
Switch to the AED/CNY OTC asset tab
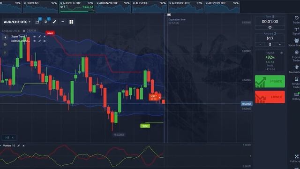[222, 7]
